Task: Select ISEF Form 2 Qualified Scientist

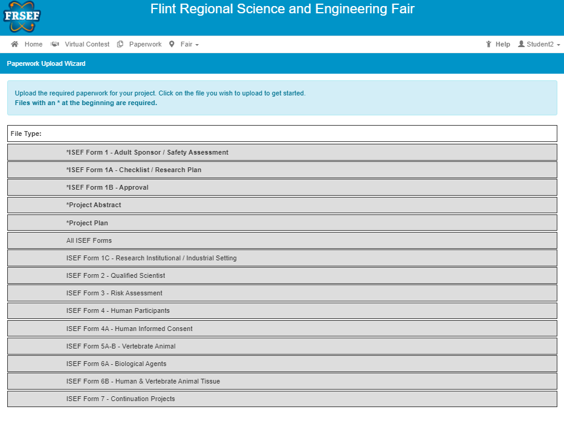Action: click(282, 275)
